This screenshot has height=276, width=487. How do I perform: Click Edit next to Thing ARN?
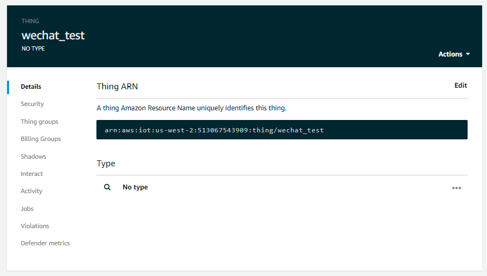tap(461, 86)
